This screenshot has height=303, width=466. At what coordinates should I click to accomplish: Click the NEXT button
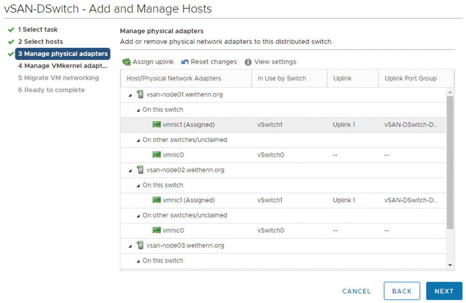click(x=444, y=291)
